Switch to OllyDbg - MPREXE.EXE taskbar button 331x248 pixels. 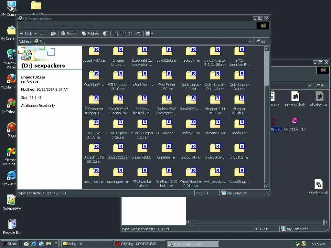pyautogui.click(x=140, y=244)
